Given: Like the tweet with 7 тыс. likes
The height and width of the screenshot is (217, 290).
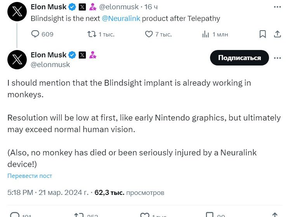Looking at the screenshot, I should [x=149, y=34].
